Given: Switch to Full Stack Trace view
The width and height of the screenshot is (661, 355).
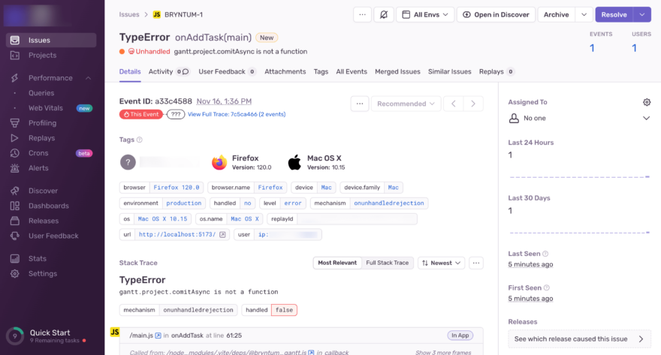Looking at the screenshot, I should click(x=387, y=263).
